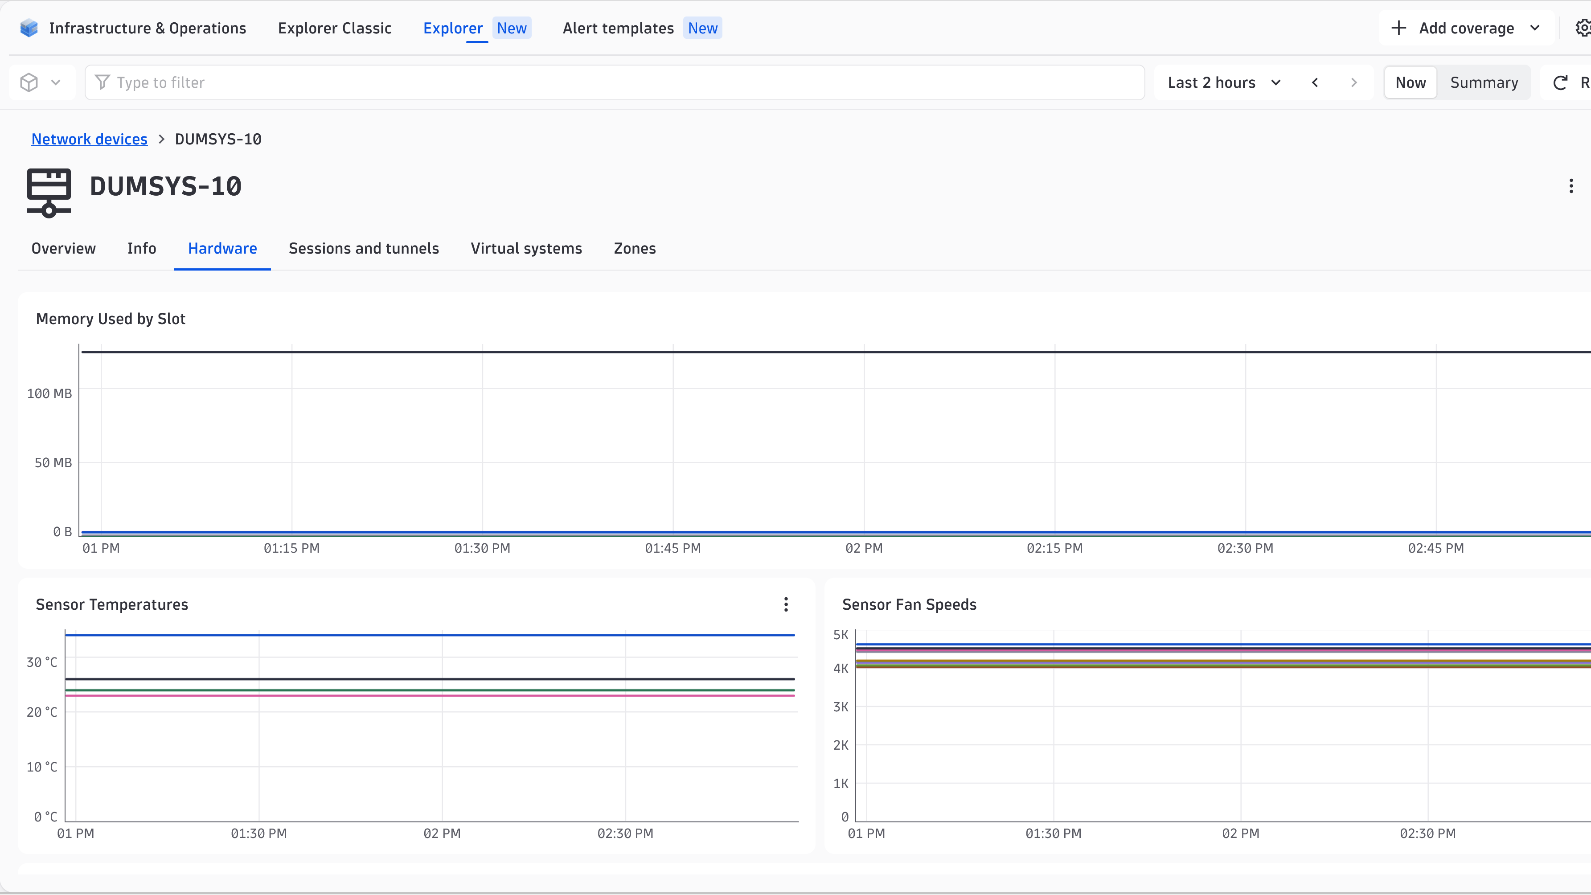This screenshot has height=895, width=1591.
Task: Switch to Summary view toggle
Action: 1484,82
